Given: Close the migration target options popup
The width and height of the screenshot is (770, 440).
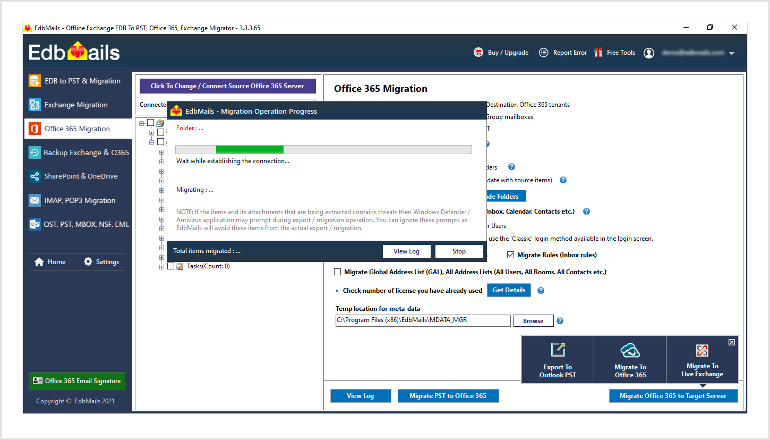Looking at the screenshot, I should coord(732,342).
